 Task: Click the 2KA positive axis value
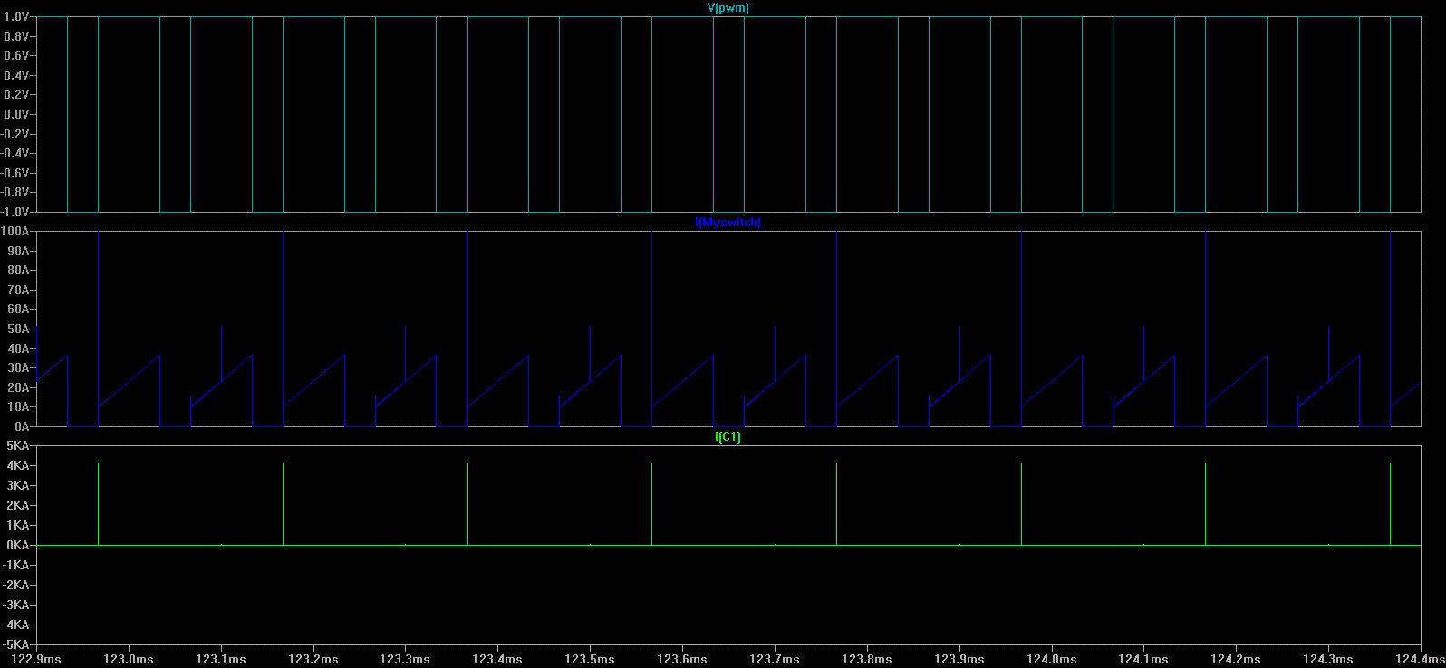click(17, 506)
